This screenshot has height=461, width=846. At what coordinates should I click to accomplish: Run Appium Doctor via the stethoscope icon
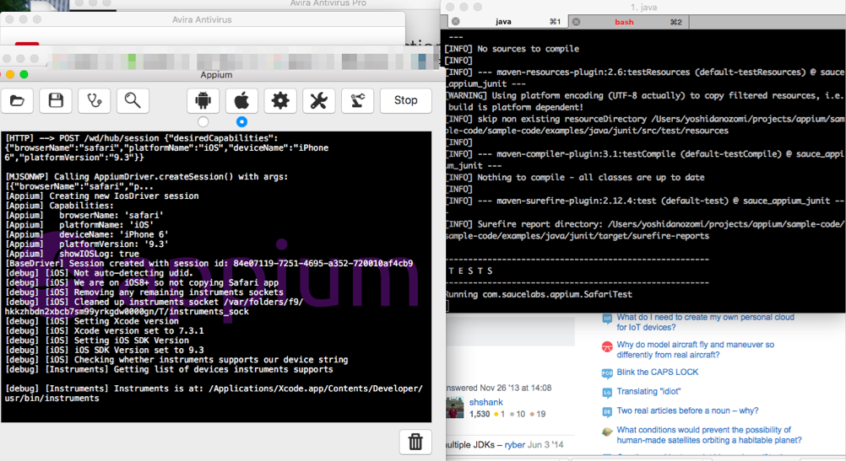pos(95,100)
